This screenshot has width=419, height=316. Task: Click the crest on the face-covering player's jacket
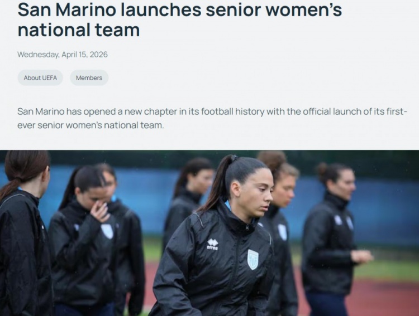tap(107, 231)
